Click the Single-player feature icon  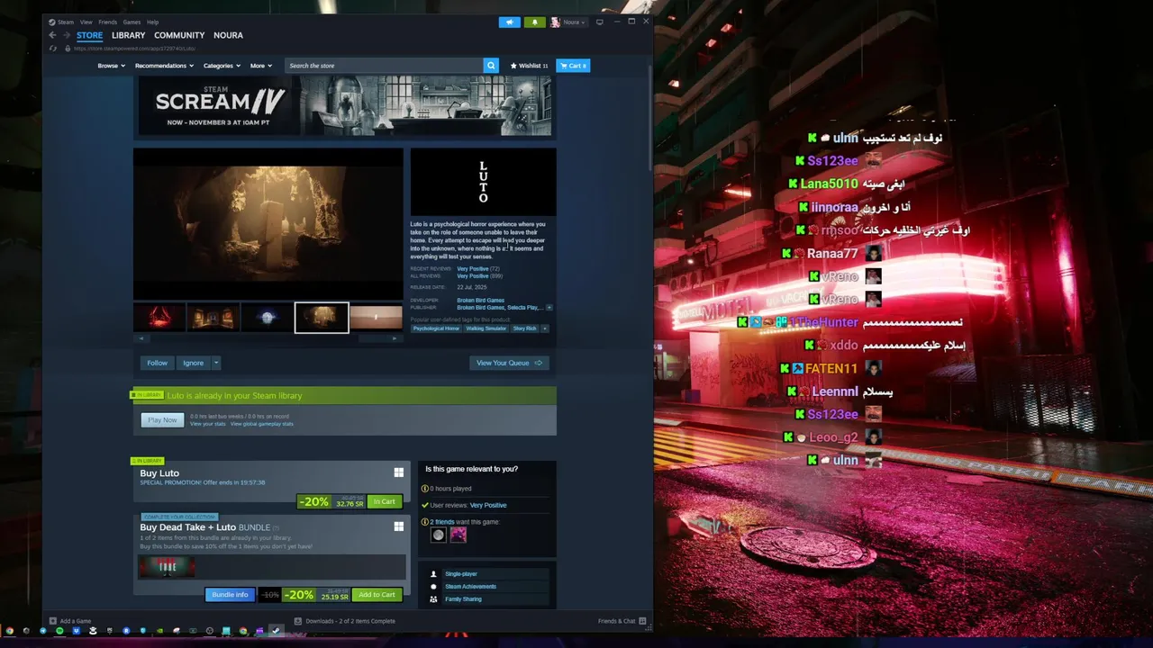pos(433,574)
